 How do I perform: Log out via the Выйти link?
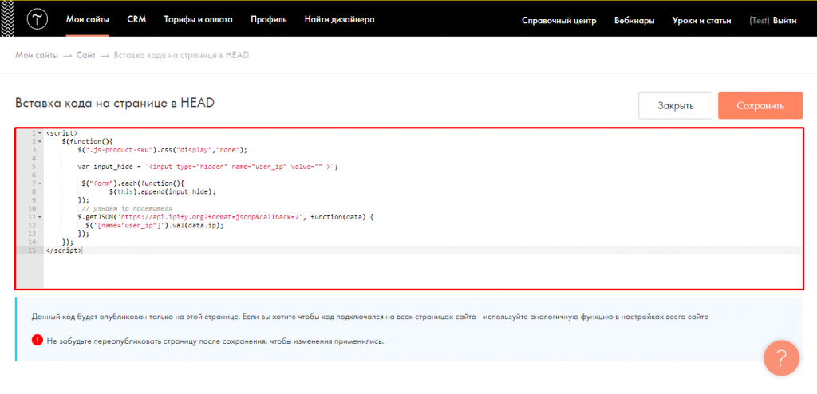click(785, 21)
